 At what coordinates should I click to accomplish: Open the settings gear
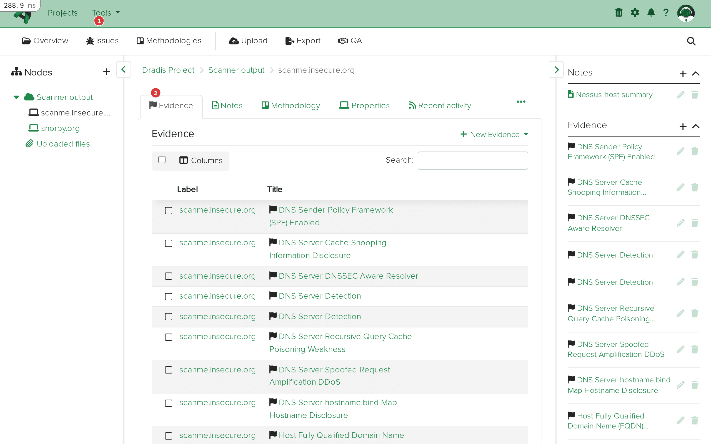coord(635,13)
